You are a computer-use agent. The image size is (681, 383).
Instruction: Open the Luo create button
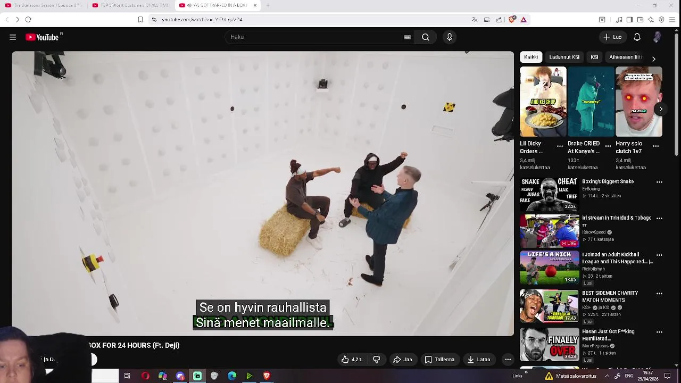coord(612,37)
